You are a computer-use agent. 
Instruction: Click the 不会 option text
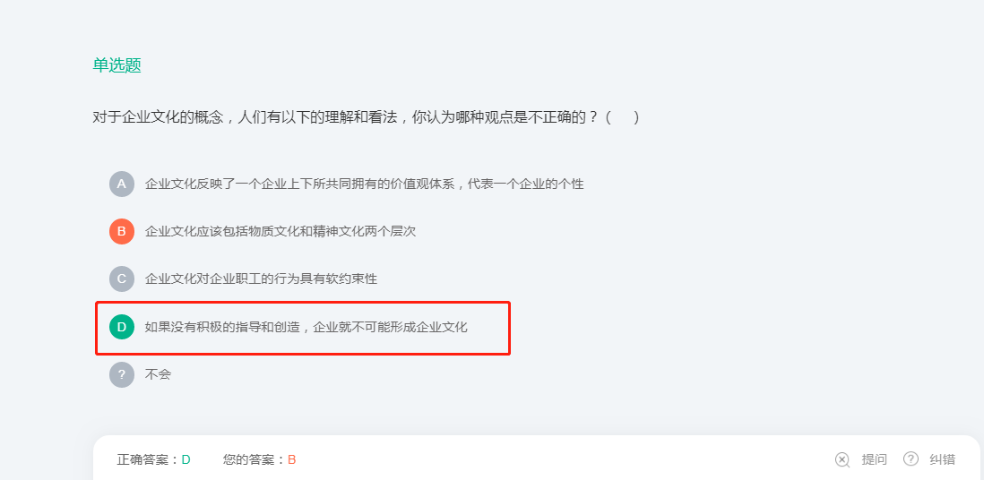(x=158, y=374)
